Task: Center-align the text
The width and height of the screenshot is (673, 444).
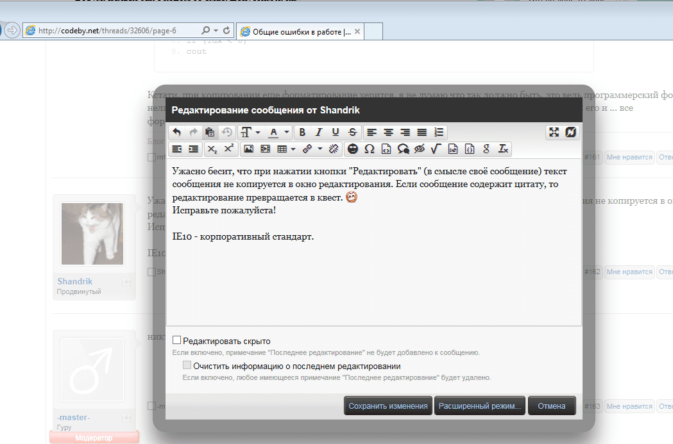Action: [388, 132]
